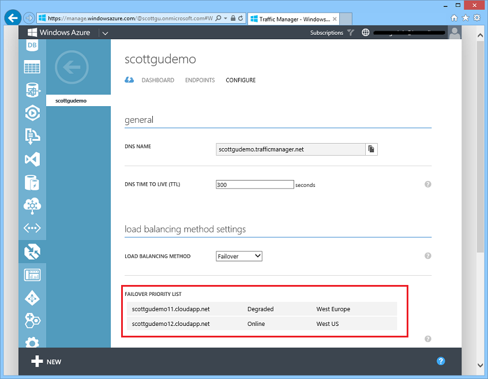This screenshot has width=488, height=379.
Task: Show help for load balancing method
Action: tap(428, 256)
